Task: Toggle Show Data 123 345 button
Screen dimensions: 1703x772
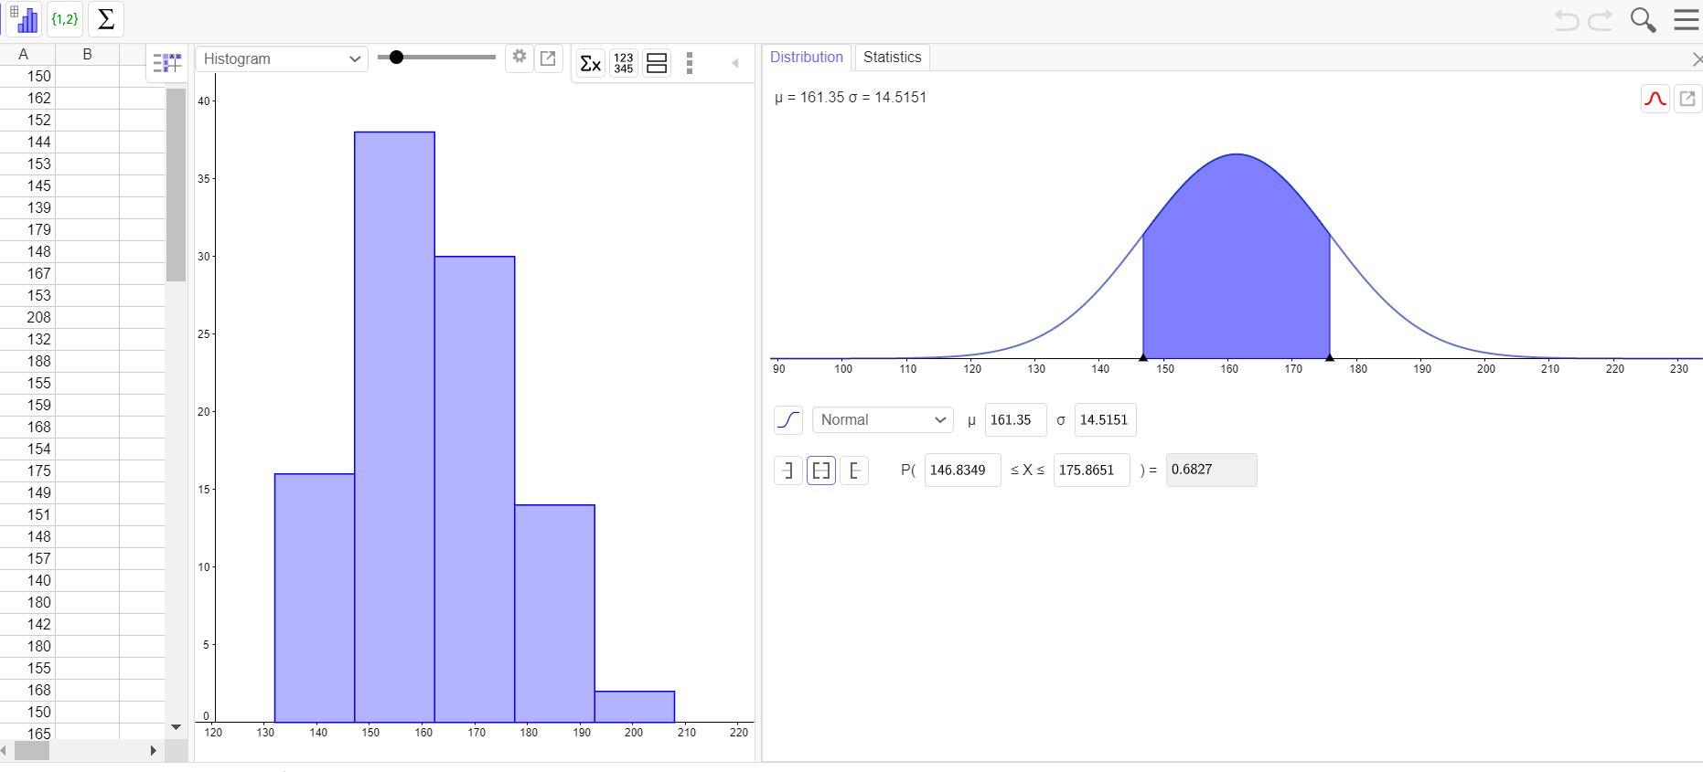Action: tap(624, 63)
